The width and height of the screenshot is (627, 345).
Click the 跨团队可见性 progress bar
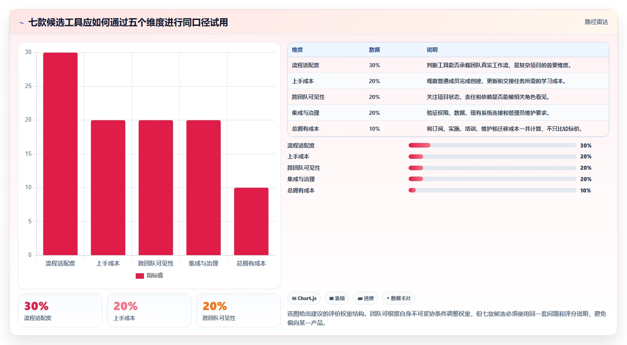492,168
